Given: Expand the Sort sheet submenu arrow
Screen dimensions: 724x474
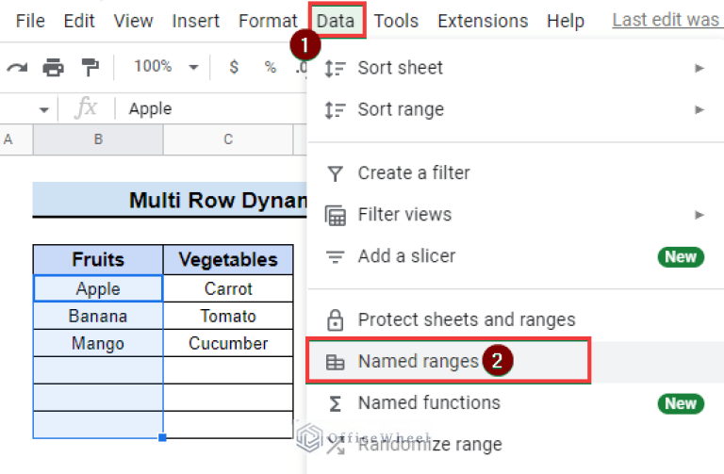Looking at the screenshot, I should [699, 68].
